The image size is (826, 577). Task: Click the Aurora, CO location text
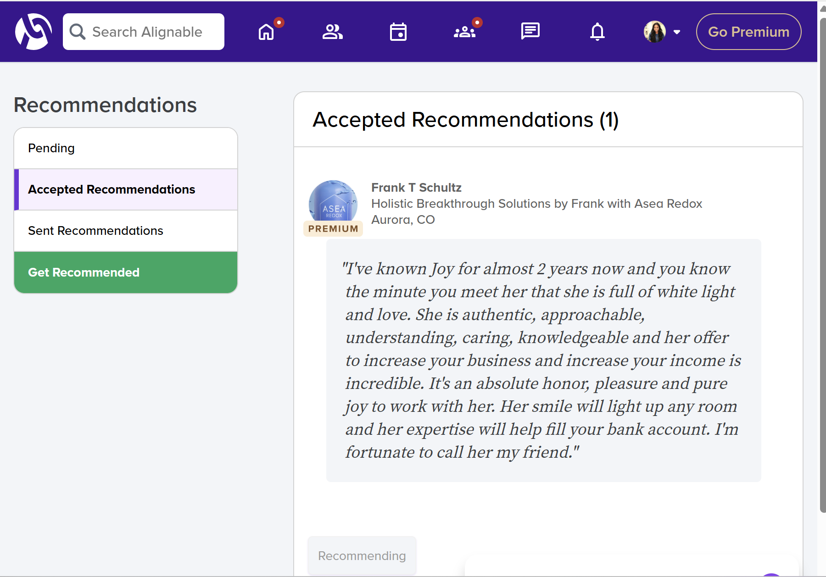pos(403,220)
